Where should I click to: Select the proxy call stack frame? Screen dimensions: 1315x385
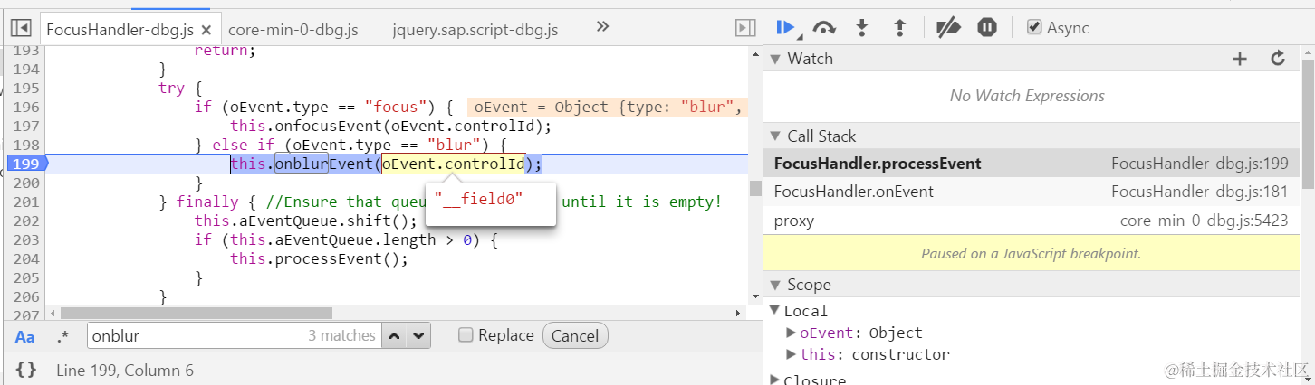coord(1032,221)
